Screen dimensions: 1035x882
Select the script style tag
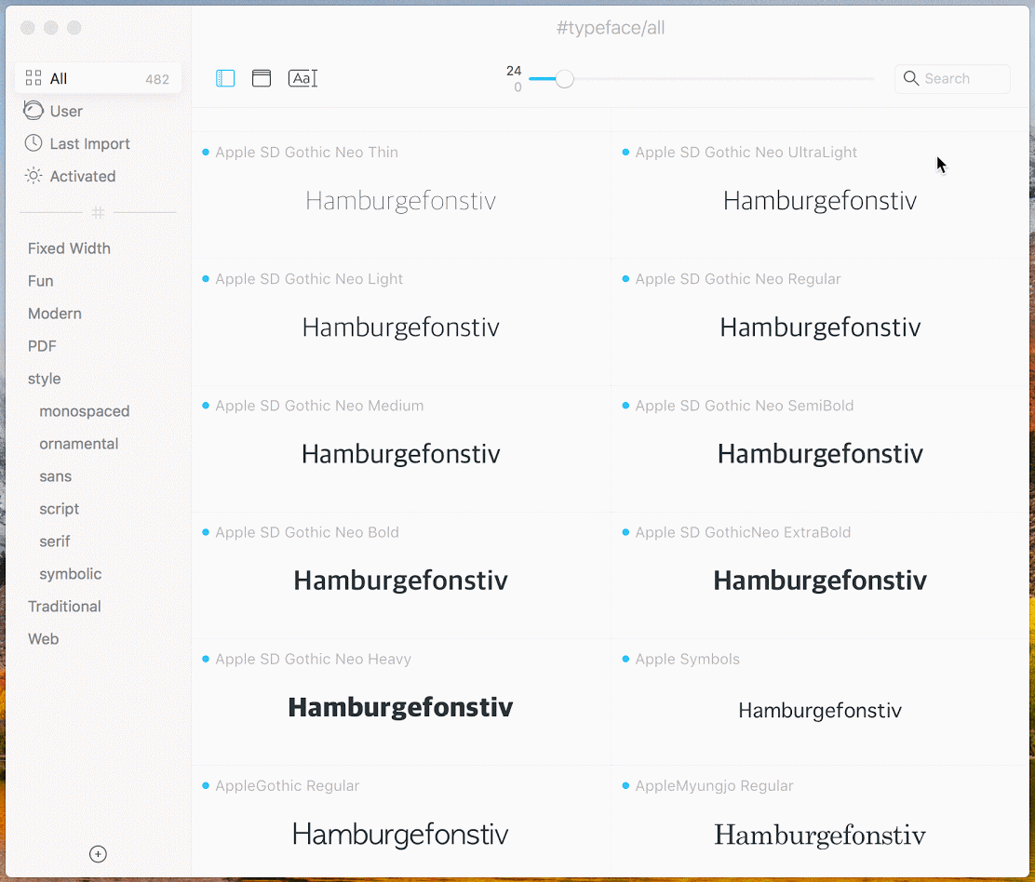click(60, 509)
